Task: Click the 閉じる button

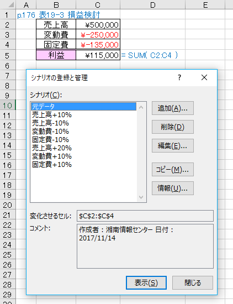Action: tap(193, 282)
